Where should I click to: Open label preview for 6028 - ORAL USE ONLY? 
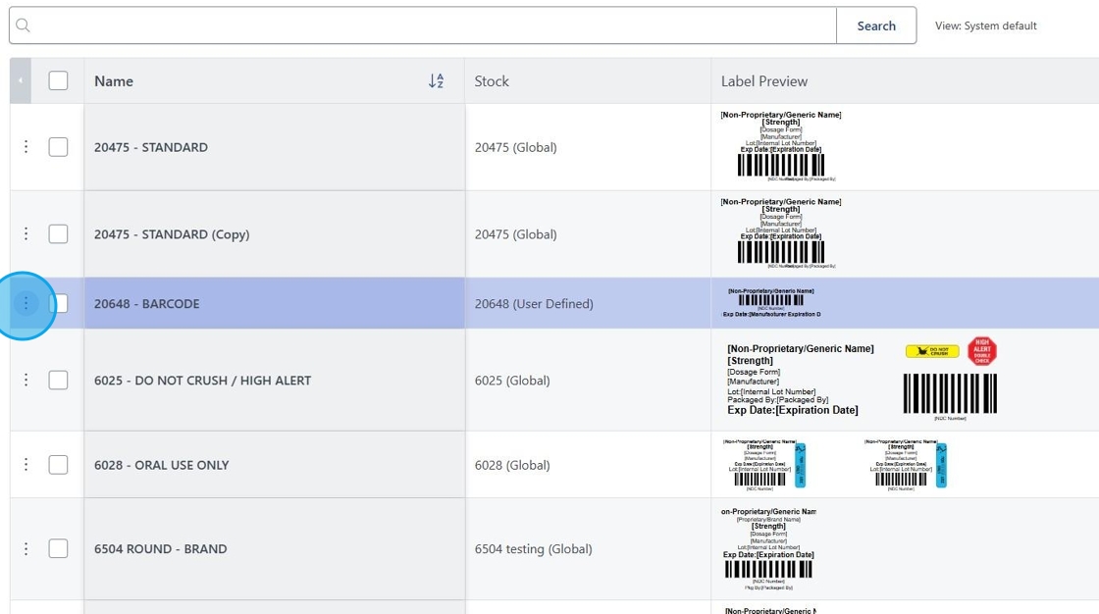pos(835,464)
